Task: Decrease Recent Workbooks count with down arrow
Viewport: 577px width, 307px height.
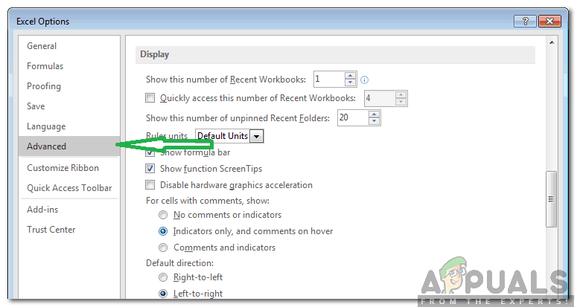Action: tap(351, 83)
